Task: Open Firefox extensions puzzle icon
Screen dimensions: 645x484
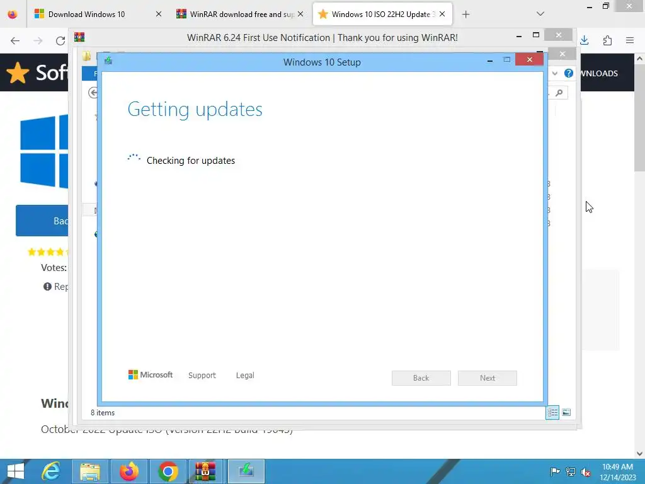Action: click(x=607, y=40)
